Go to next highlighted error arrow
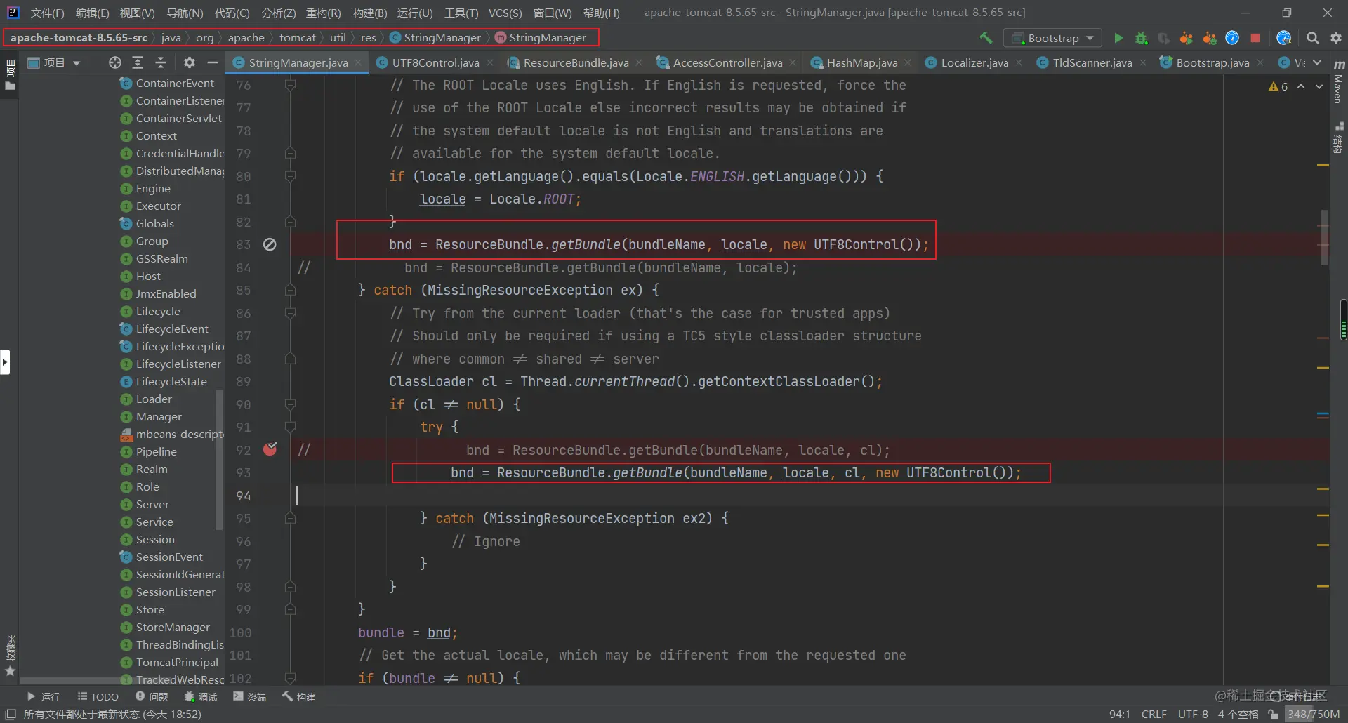 (x=1319, y=86)
